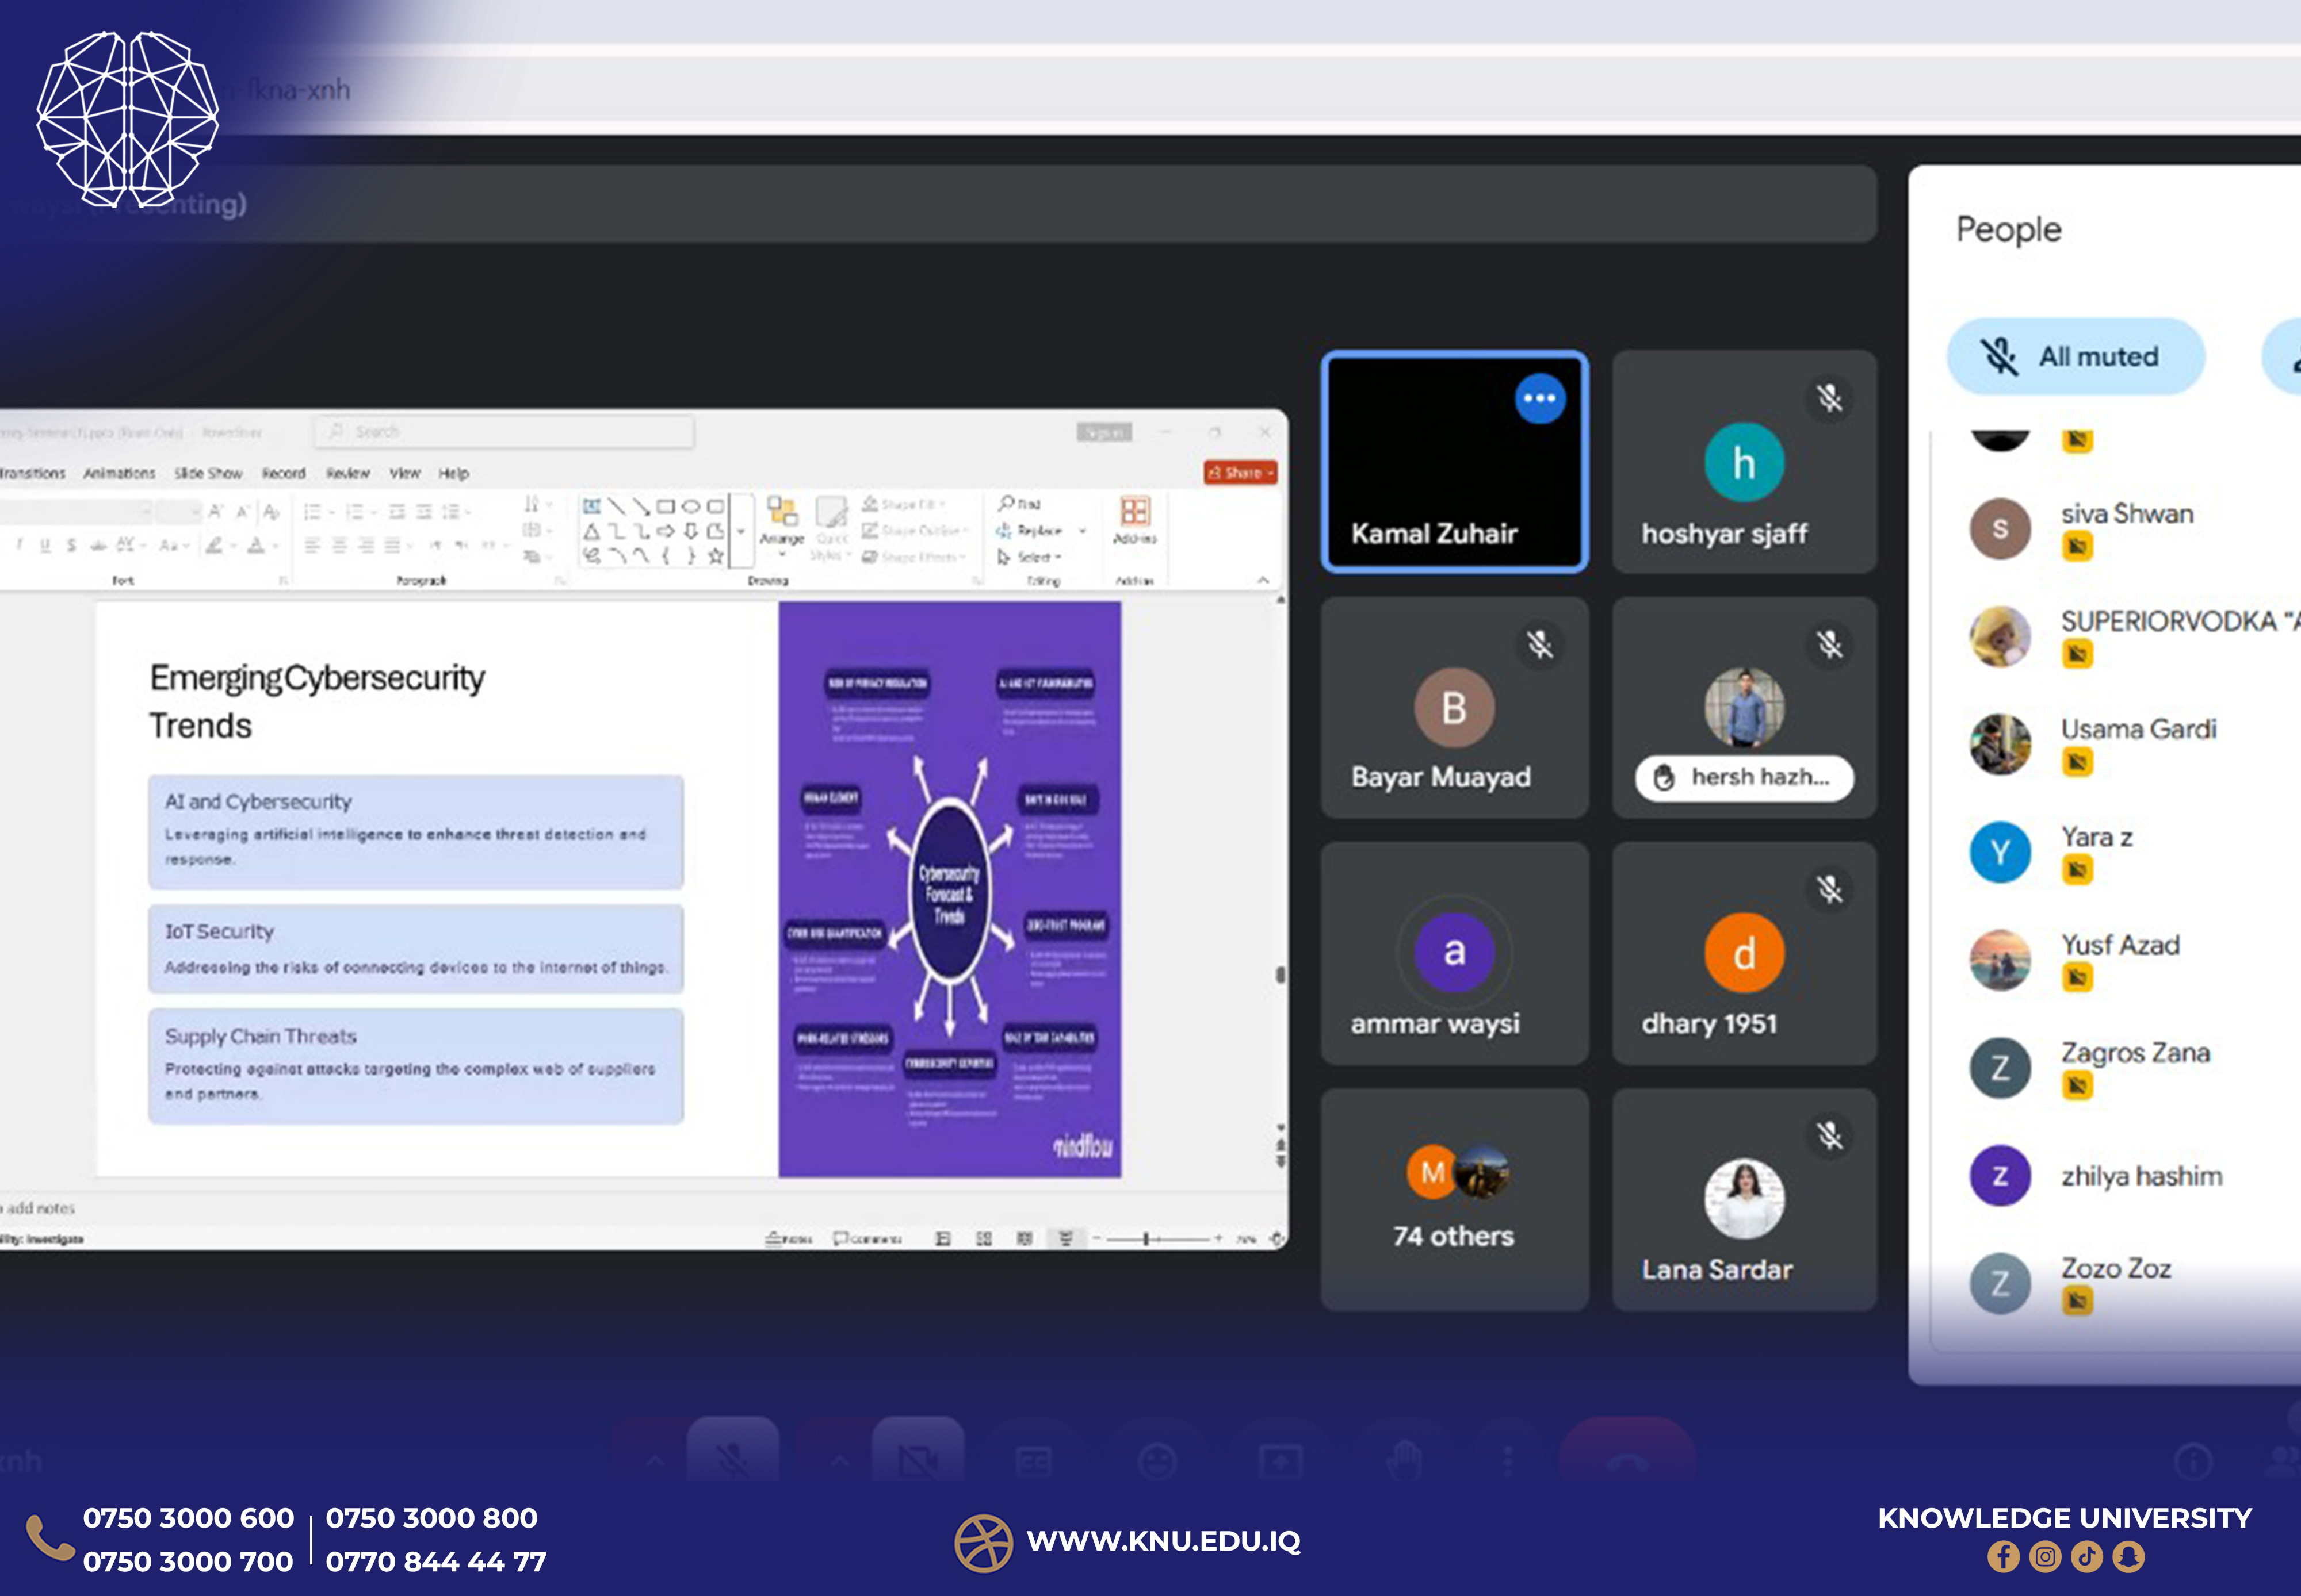Toggle closed captions button in meeting bar

[x=1034, y=1461]
